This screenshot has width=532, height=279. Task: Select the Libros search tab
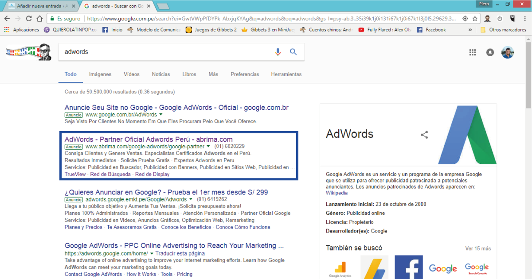pos(189,74)
